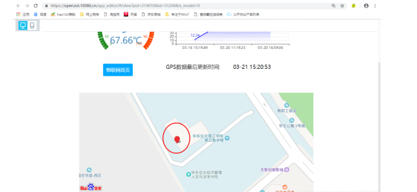Switch to desktop preview mode
The width and height of the screenshot is (417, 192).
coord(23,25)
